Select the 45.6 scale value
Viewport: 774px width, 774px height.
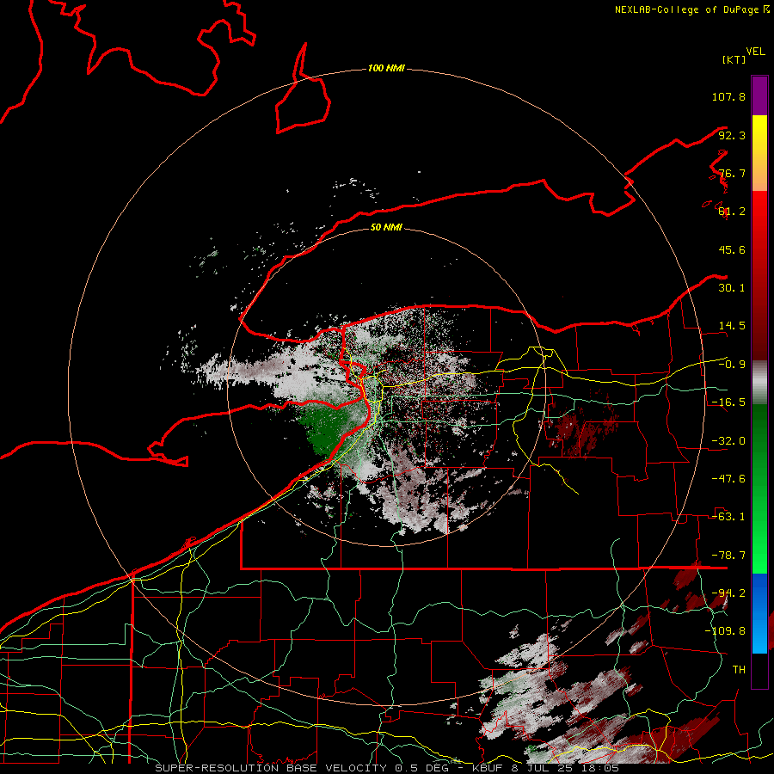click(x=732, y=249)
